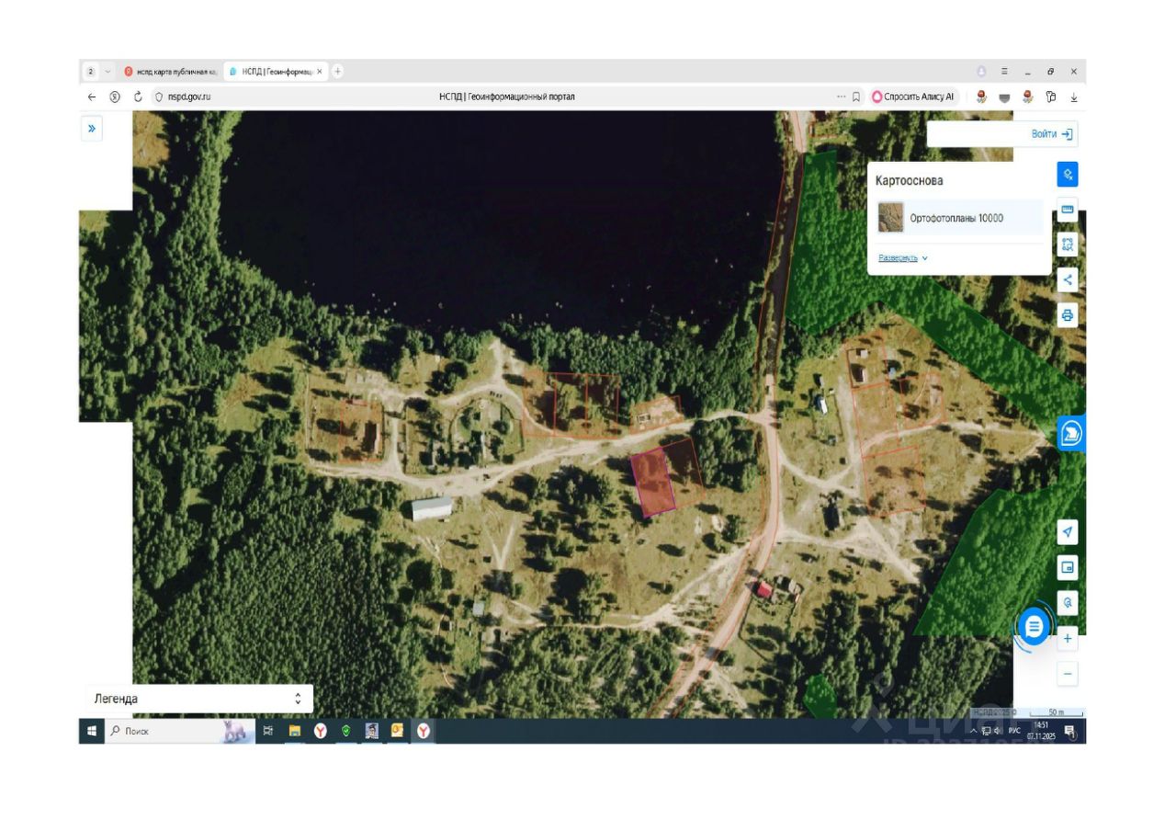Open the three-dots page menu in address bar
Image resolution: width=1176 pixels, height=831 pixels.
click(841, 97)
